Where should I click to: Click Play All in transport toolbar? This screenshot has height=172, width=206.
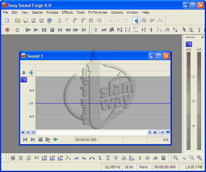[x=28, y=30]
